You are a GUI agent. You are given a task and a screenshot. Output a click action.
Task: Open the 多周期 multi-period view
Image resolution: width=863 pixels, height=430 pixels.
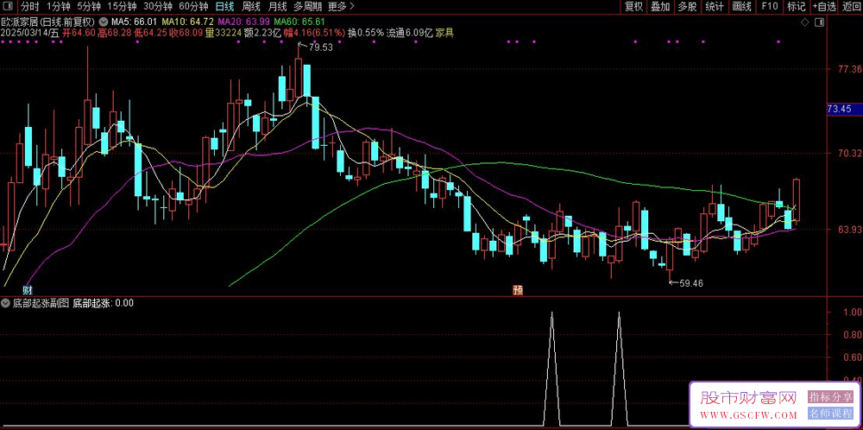tap(306, 7)
